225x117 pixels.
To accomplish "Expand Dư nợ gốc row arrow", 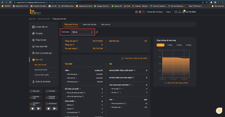I will coord(122,89).
